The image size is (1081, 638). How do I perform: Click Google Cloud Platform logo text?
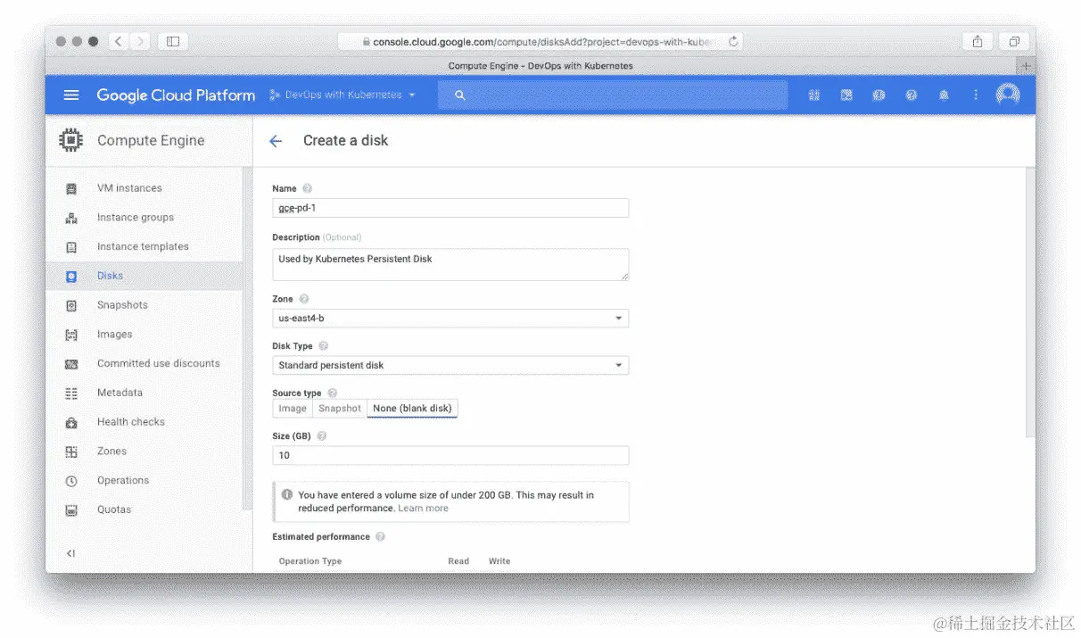point(176,95)
